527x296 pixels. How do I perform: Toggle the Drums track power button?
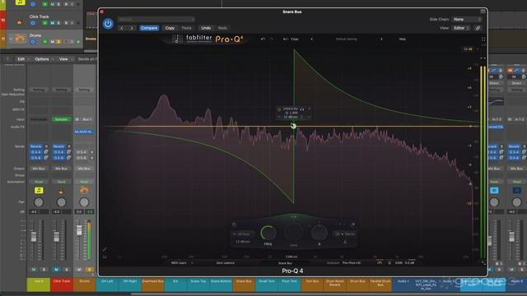33,42
